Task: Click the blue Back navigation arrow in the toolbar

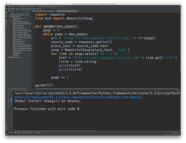Action: click(x=32, y=6)
